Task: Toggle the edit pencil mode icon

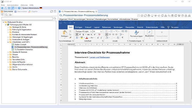Action: pyautogui.click(x=13, y=8)
